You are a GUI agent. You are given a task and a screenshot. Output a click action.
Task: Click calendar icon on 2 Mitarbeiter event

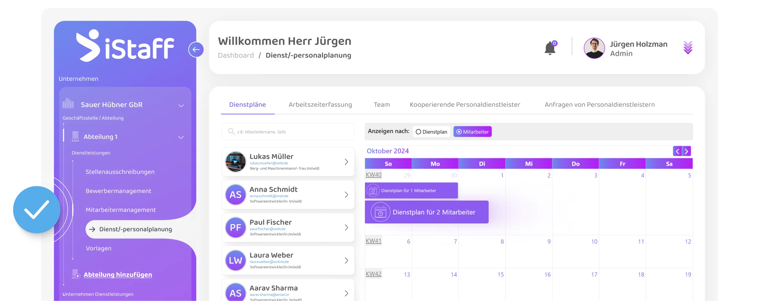click(380, 212)
